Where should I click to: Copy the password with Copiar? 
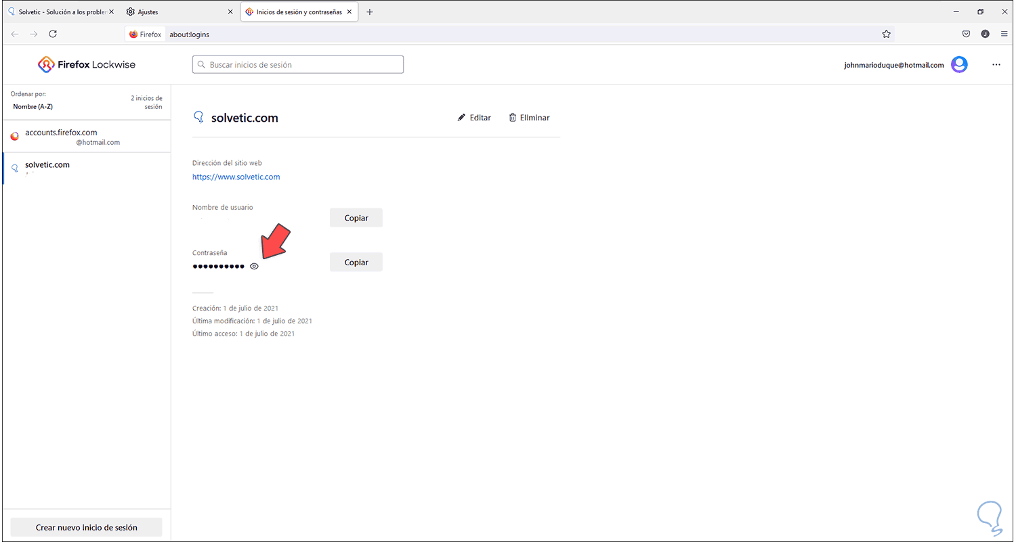point(356,263)
